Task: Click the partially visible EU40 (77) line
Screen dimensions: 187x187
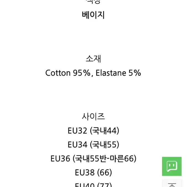Action: [x=93, y=185]
